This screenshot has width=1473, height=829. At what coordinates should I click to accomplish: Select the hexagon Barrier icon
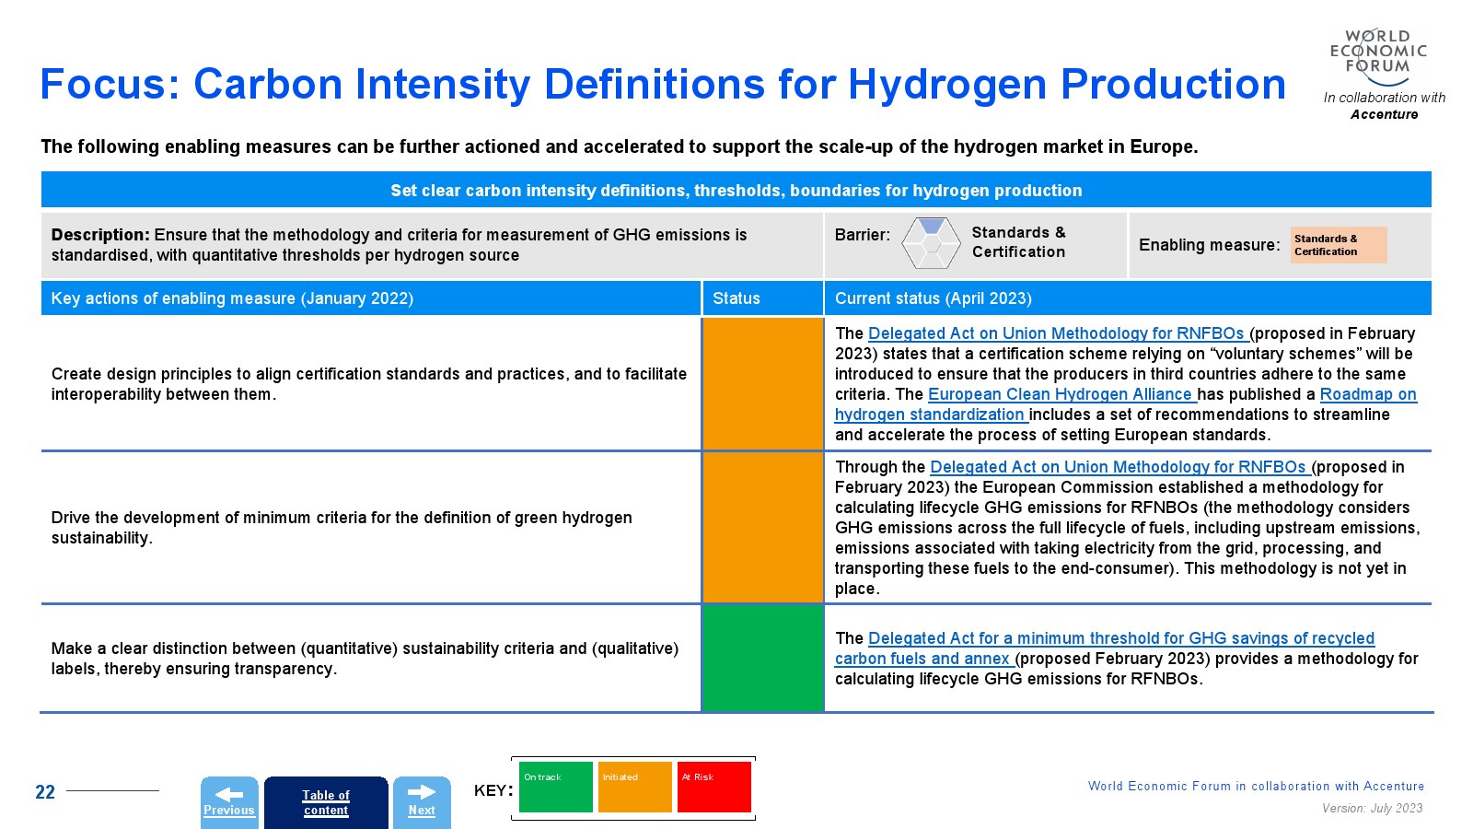(x=931, y=243)
